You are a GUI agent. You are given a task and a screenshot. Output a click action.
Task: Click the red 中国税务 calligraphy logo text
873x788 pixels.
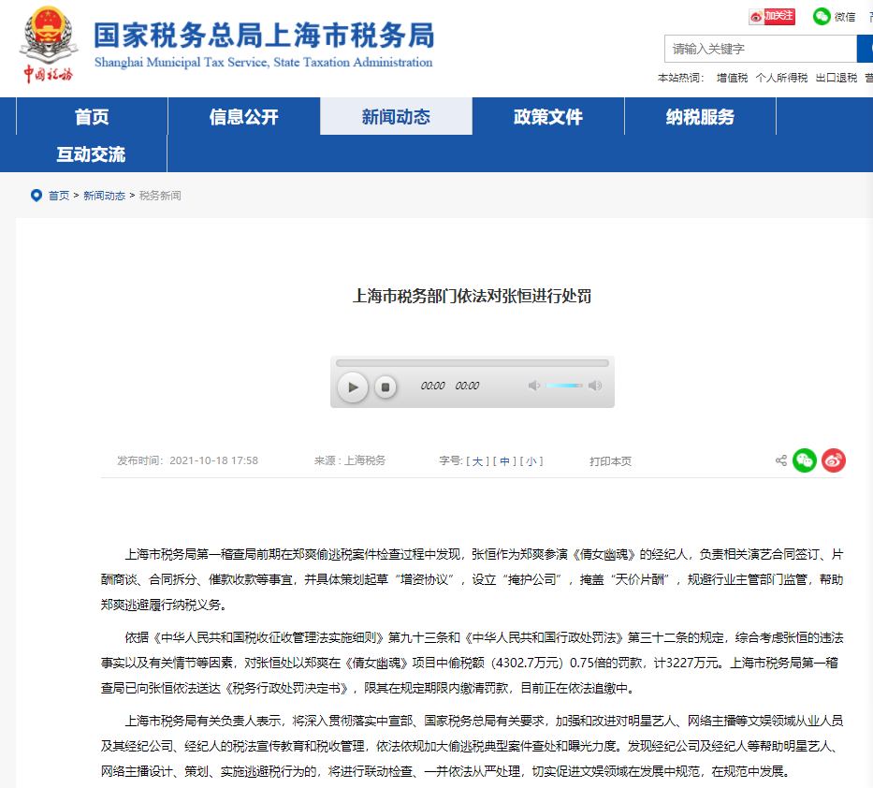pos(48,74)
